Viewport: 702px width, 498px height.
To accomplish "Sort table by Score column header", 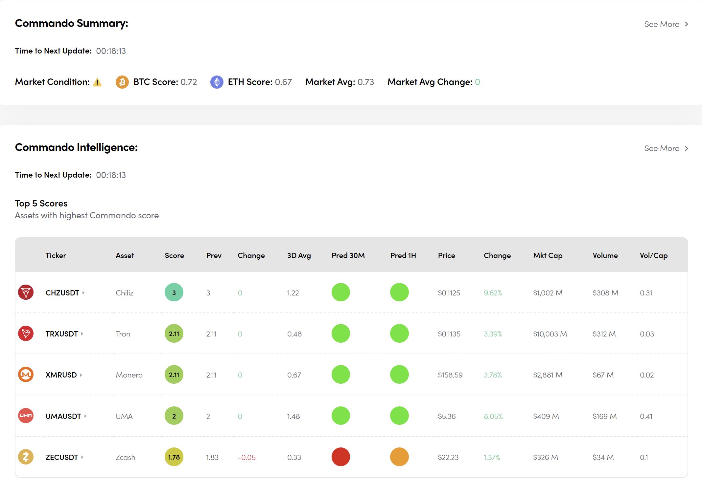I will [174, 255].
